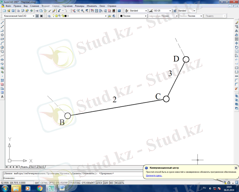
Task: Click the Array tool in the modify toolbar
Action: tap(236, 39)
